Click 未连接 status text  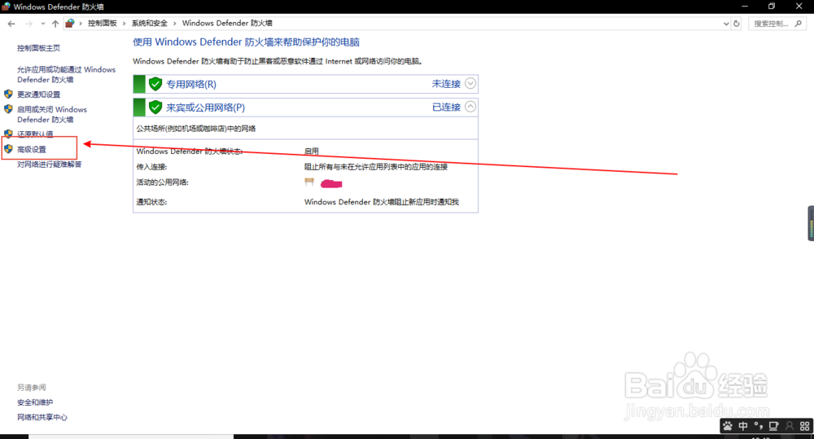pyautogui.click(x=446, y=84)
